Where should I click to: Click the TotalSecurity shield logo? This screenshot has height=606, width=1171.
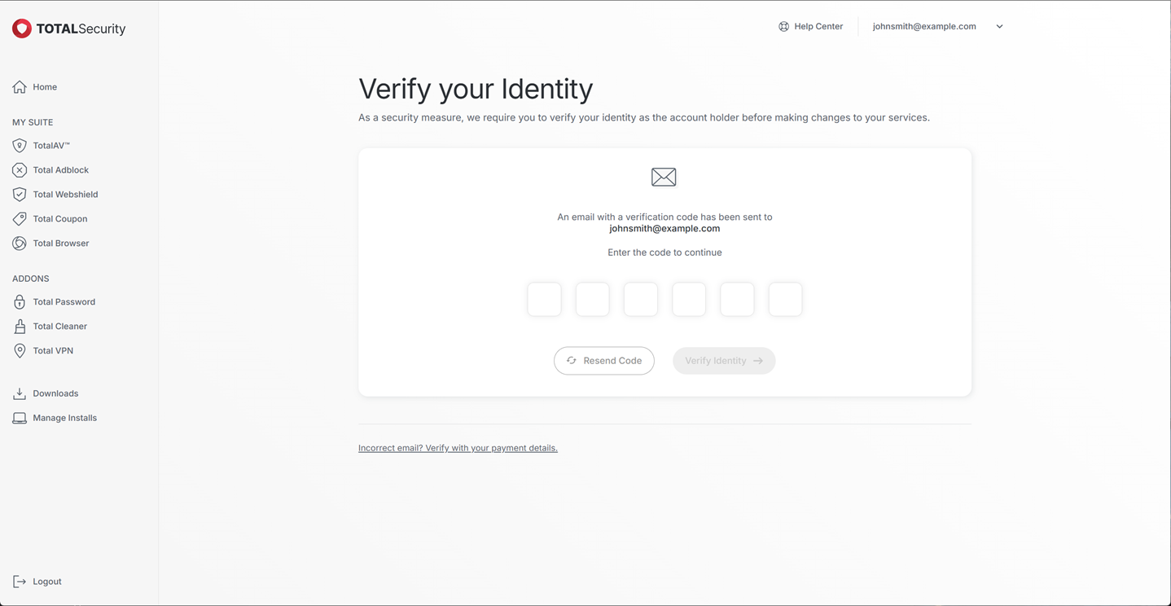click(22, 29)
